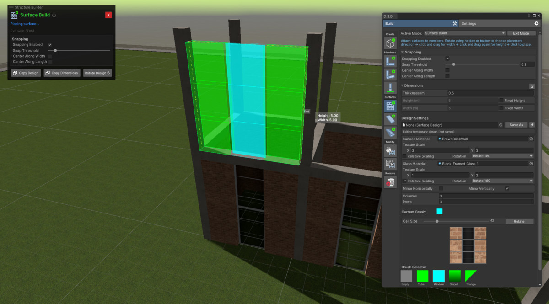549x304 pixels.
Task: Select the first Members L-shaped build tool
Action: pyautogui.click(x=390, y=61)
